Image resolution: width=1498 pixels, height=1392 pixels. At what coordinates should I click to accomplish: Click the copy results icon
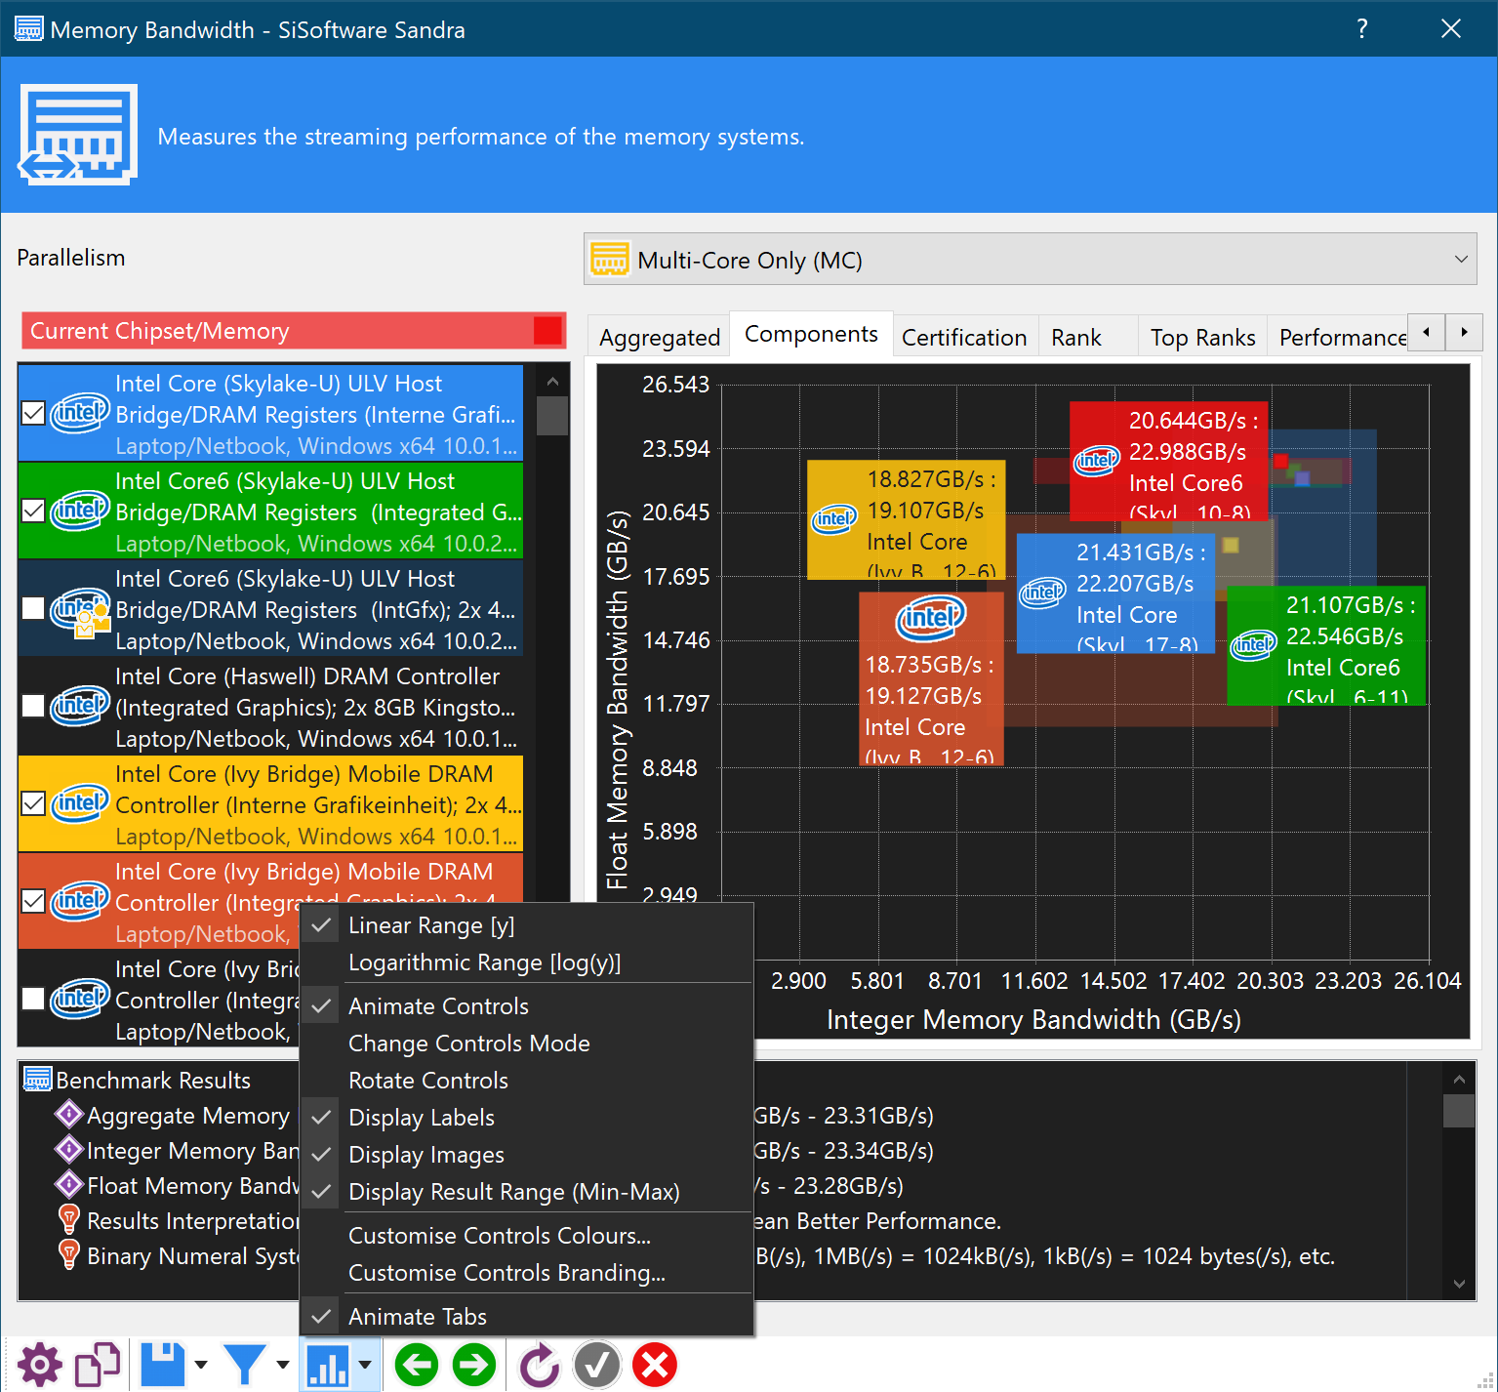(98, 1365)
